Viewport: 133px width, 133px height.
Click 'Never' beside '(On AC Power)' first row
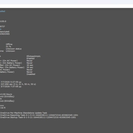click(30, 61)
